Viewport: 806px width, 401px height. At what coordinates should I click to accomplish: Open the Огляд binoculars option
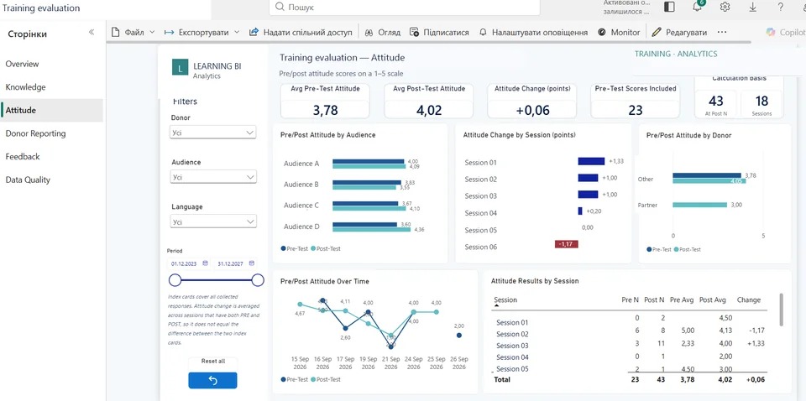coord(382,32)
